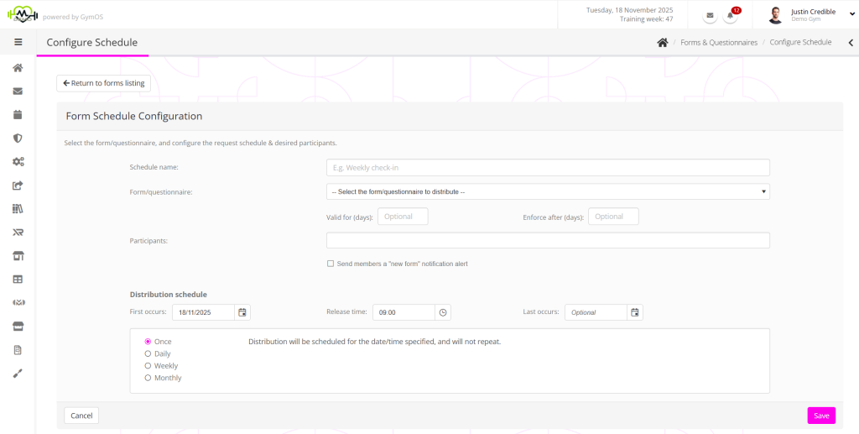Open the messages envelope in the top bar
The image size is (859, 434).
710,16
